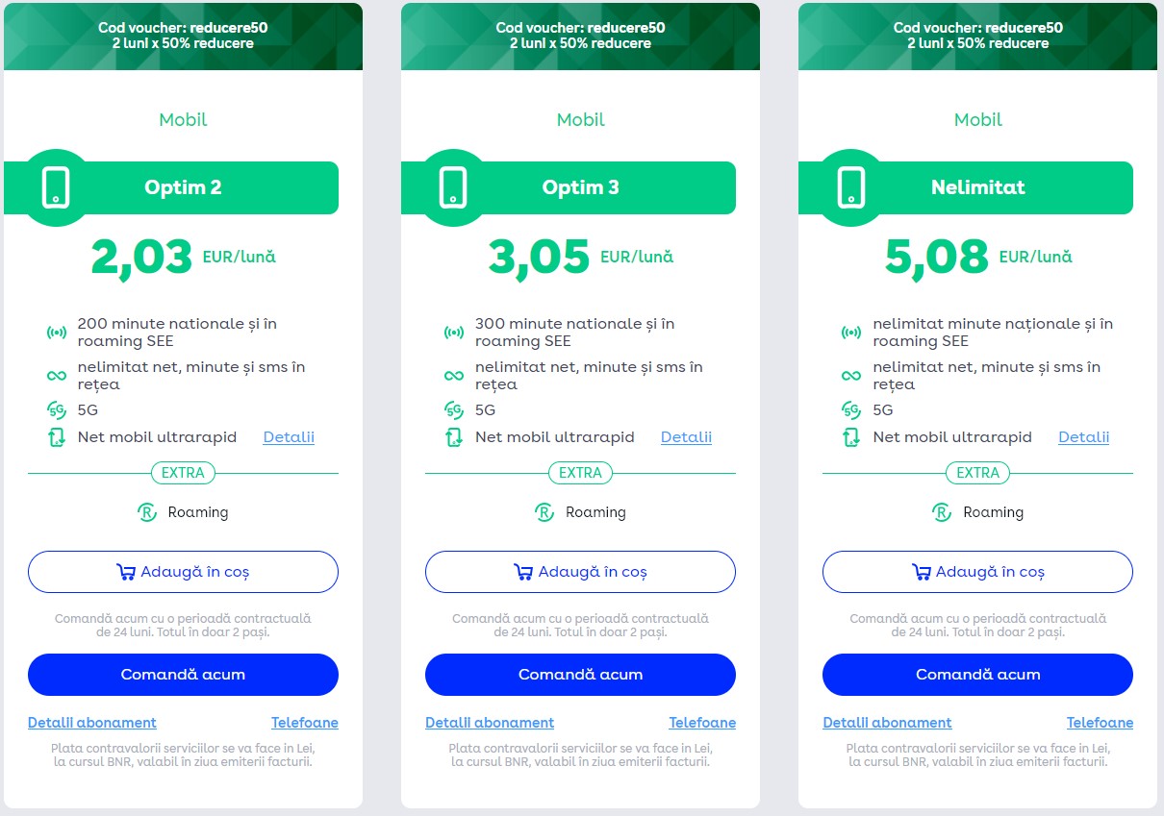
Task: Open Telefoane link in Nelimitat card
Action: tap(1100, 723)
